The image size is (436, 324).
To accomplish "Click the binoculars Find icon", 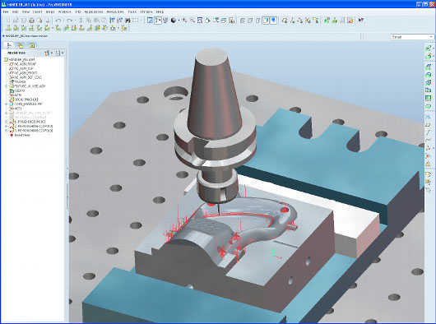I will pos(128,21).
